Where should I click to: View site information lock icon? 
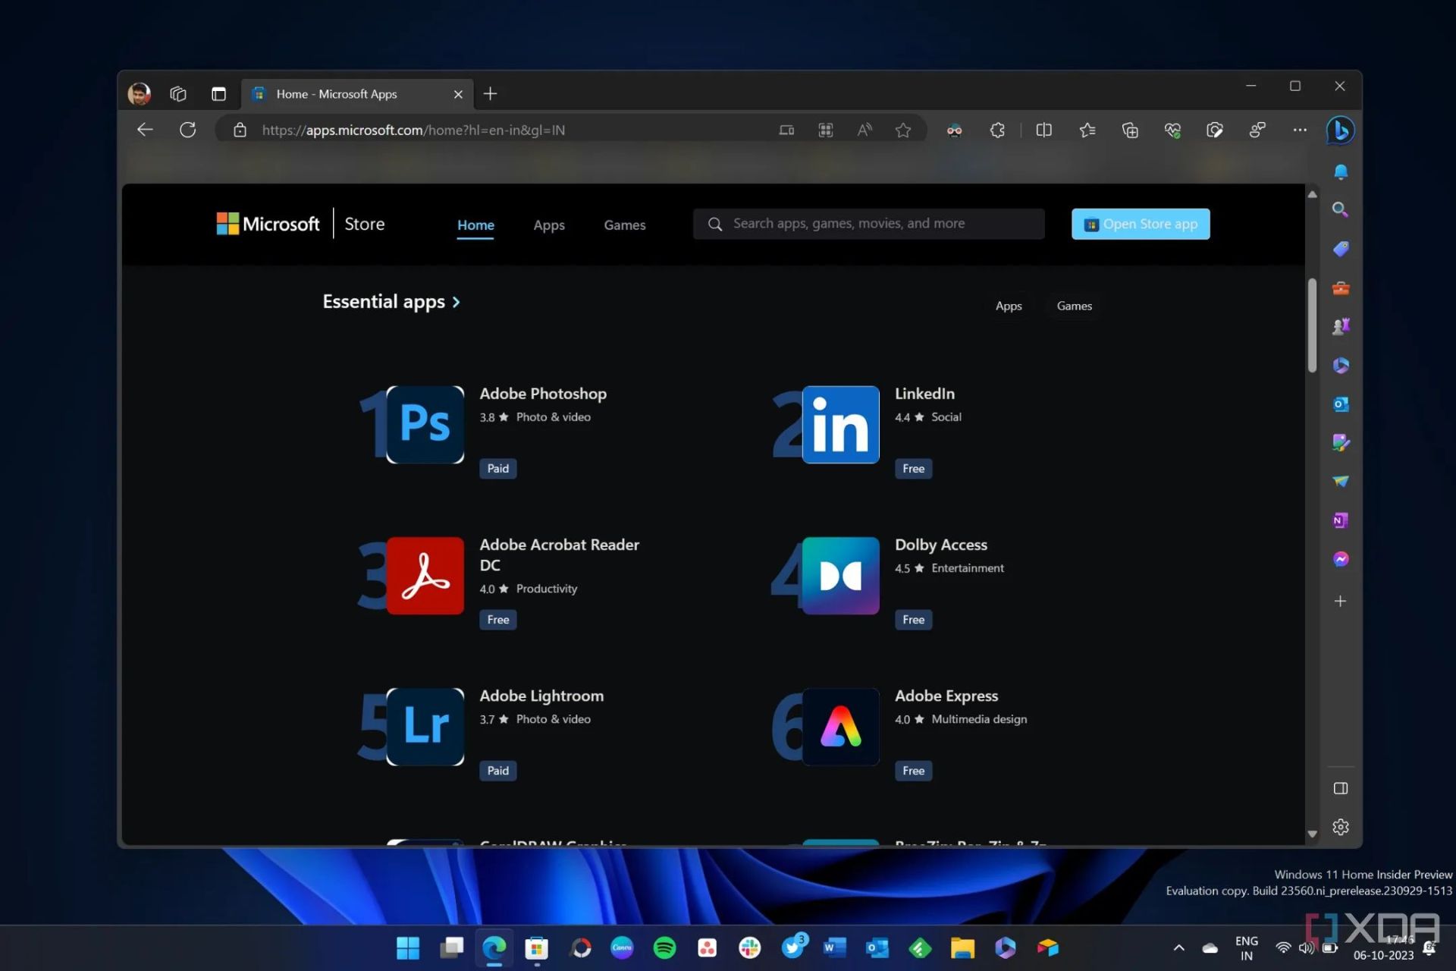click(x=240, y=130)
